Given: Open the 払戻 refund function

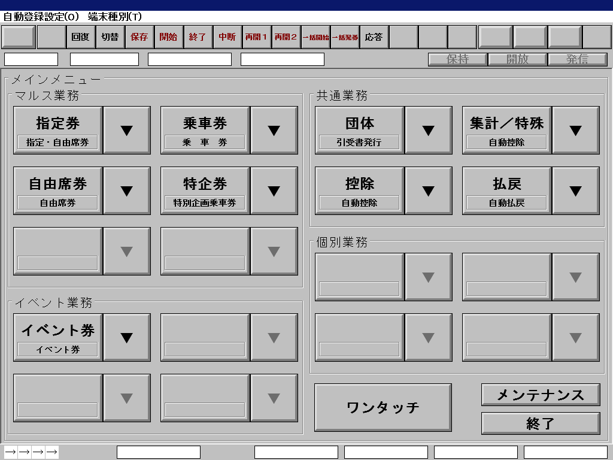Looking at the screenshot, I should pos(506,191).
